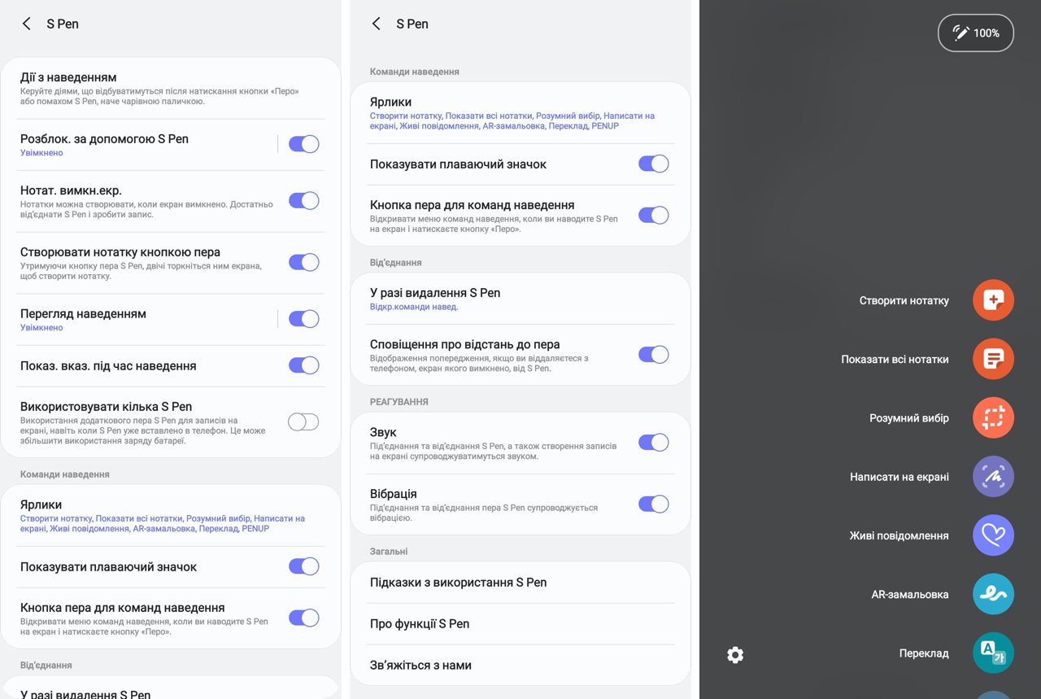Open the Показати всі нотатки shortcut icon
Screen dimensions: 1041x699
pyautogui.click(x=993, y=359)
